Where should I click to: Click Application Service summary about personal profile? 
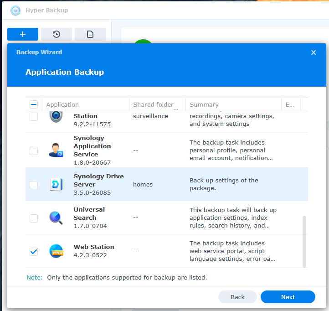coord(231,150)
